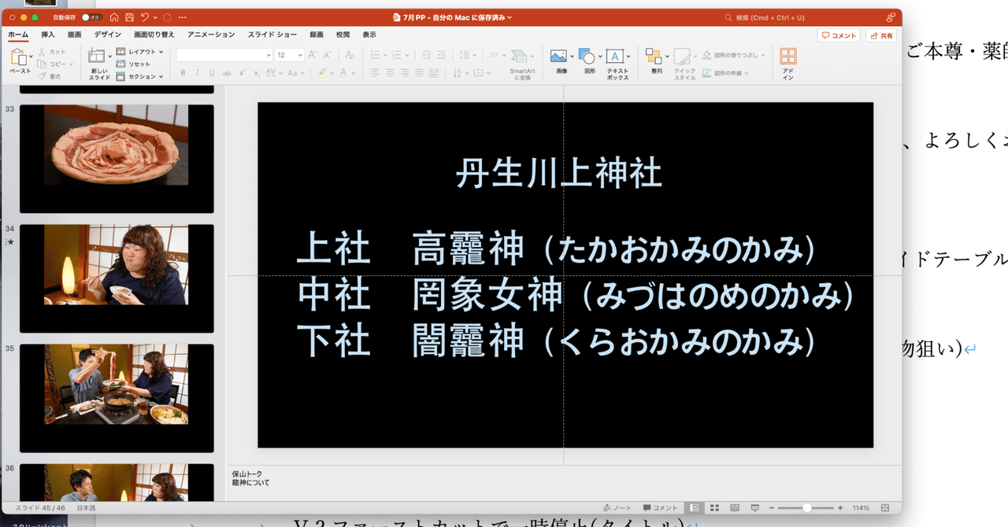Screen dimensions: 1008x527
Task: Switch to reading view icon
Action: click(x=734, y=508)
